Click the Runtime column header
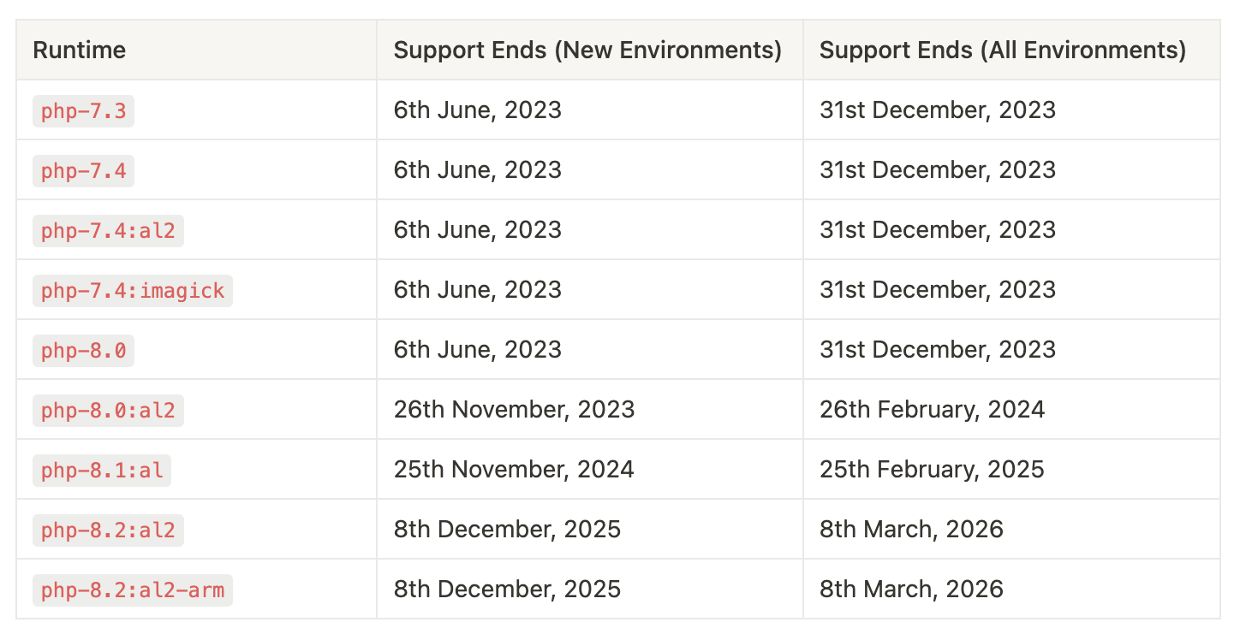 click(x=79, y=50)
